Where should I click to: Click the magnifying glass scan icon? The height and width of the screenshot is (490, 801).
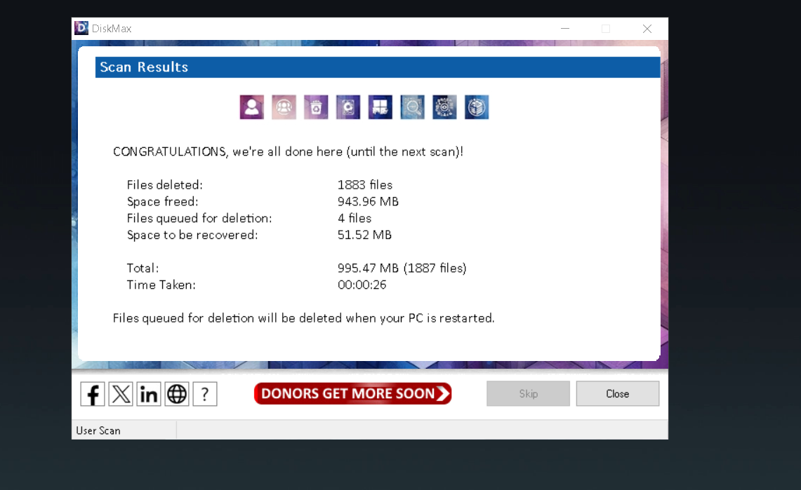(412, 107)
